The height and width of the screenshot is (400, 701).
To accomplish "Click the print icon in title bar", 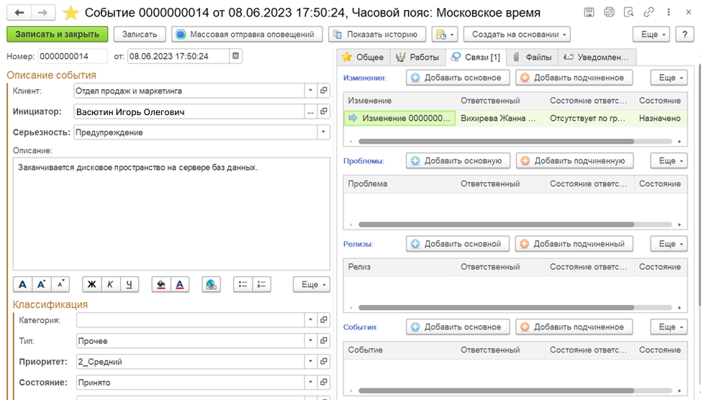I will (x=610, y=12).
